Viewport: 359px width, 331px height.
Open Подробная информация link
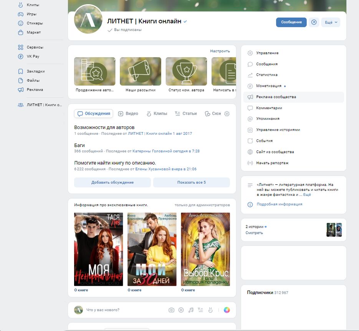point(279,204)
